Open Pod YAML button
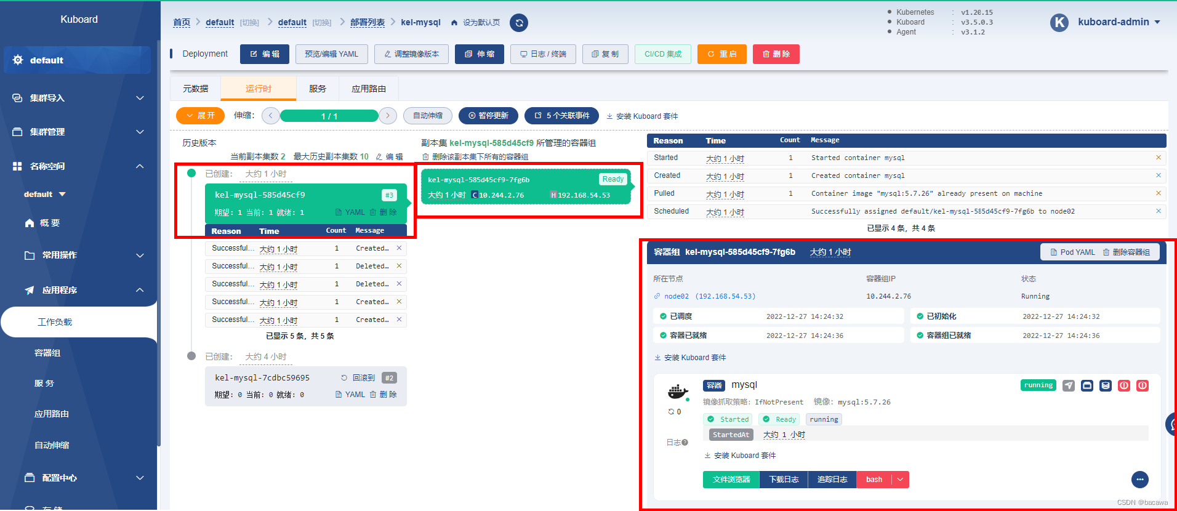1177x511 pixels. (x=1072, y=252)
